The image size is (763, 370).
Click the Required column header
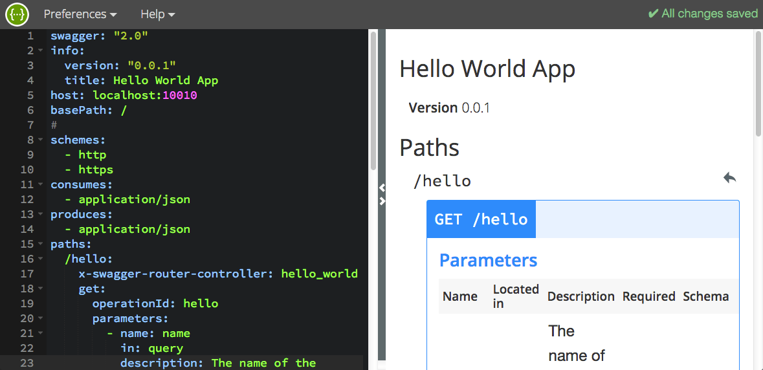(x=648, y=297)
